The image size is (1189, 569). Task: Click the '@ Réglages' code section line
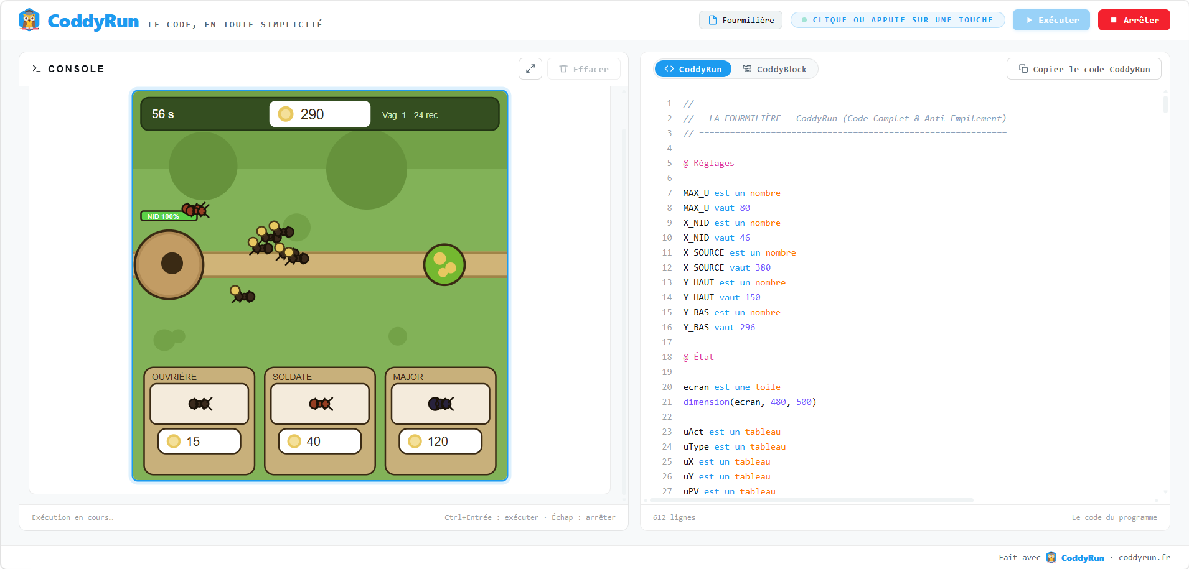click(x=708, y=163)
